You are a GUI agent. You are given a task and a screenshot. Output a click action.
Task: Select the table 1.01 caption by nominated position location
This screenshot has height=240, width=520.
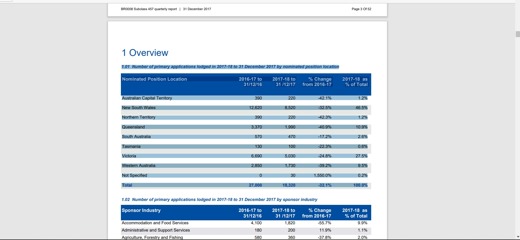point(230,67)
